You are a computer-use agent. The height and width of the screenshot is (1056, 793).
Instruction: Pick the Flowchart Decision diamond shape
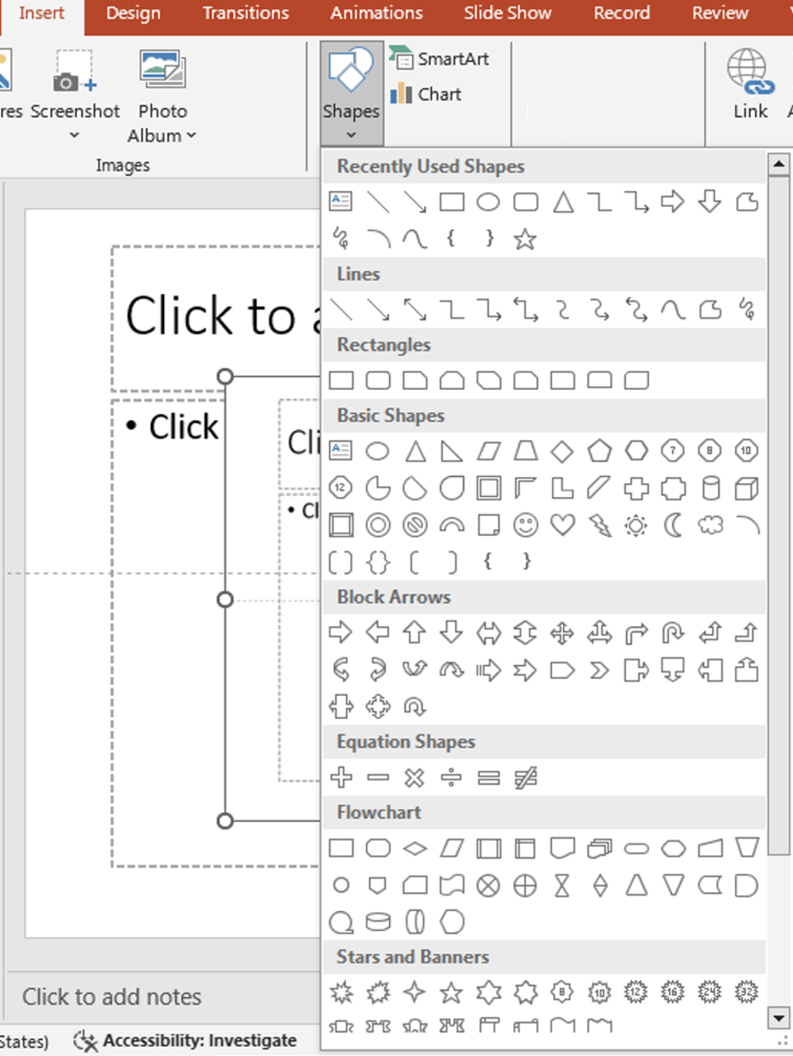click(415, 848)
